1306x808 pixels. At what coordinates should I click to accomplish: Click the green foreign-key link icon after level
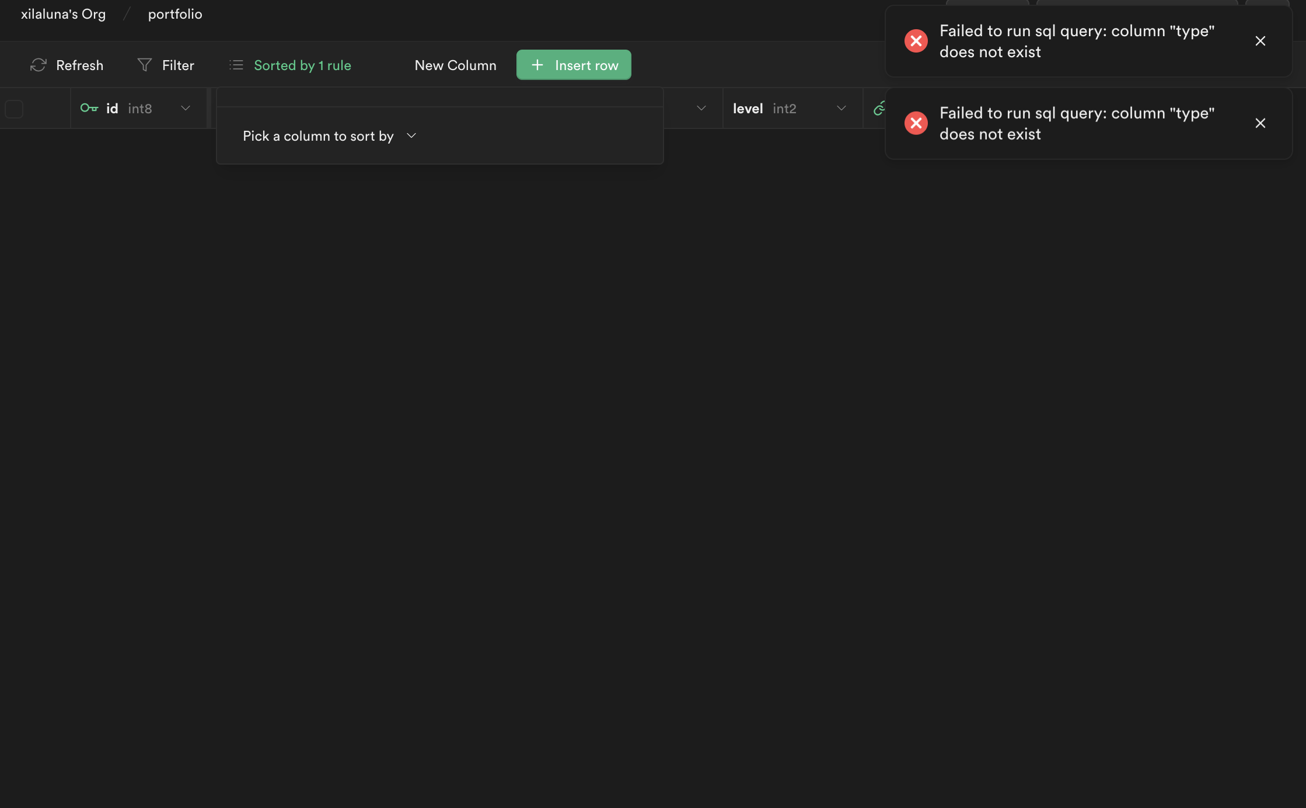tap(879, 108)
